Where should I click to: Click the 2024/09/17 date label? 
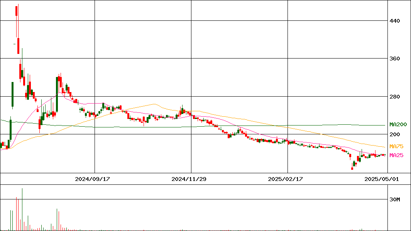[x=92, y=179]
